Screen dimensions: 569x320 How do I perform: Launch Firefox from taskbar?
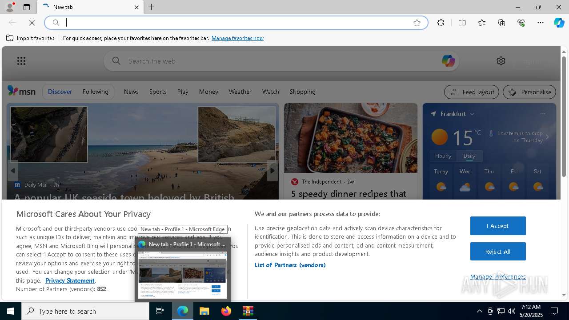[x=226, y=311]
